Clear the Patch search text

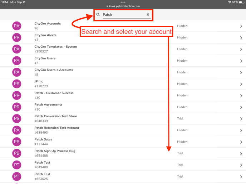(148, 15)
